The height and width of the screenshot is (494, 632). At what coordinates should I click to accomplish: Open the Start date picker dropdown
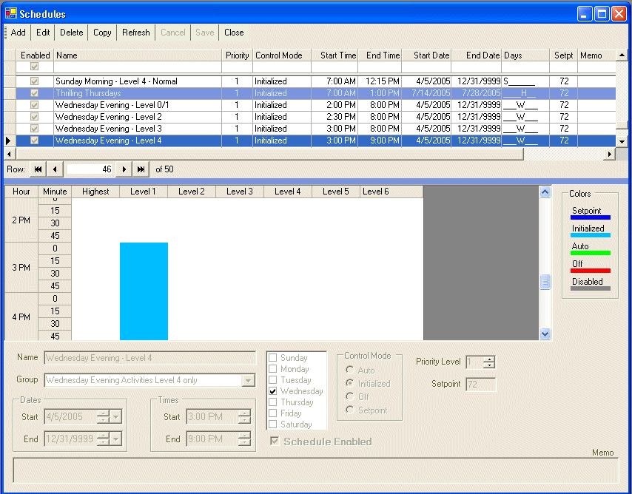116,416
